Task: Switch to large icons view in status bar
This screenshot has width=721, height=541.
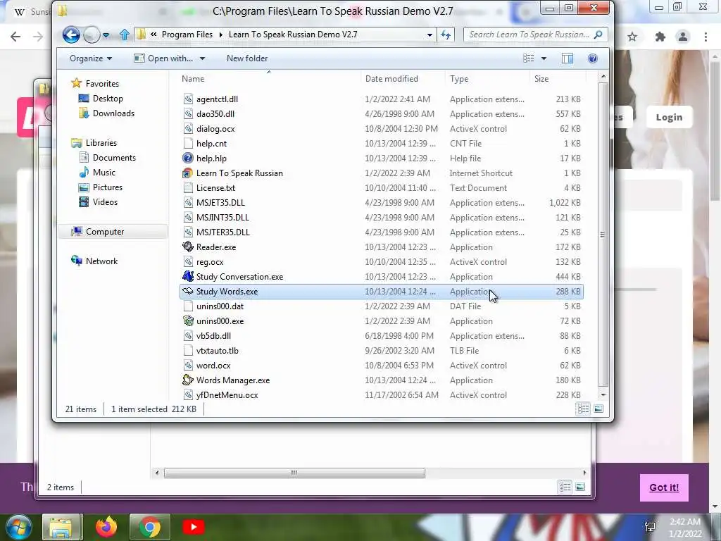Action: [598, 409]
